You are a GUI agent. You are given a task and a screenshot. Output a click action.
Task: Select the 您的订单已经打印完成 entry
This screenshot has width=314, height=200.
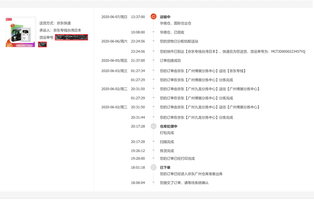pos(177,159)
